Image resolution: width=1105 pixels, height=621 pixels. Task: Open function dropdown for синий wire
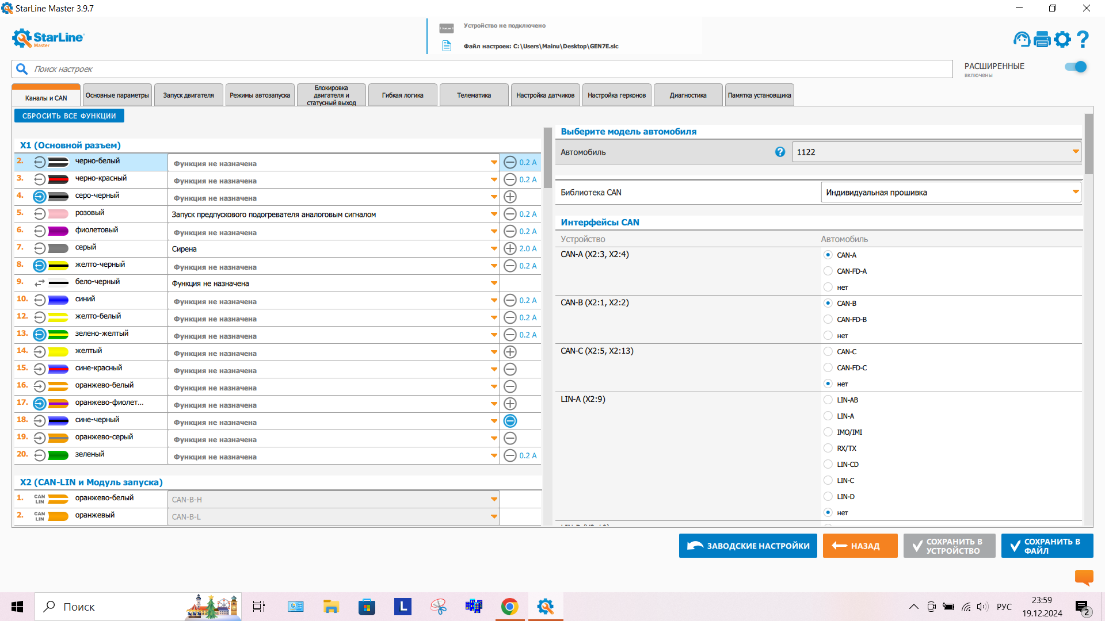click(x=334, y=300)
